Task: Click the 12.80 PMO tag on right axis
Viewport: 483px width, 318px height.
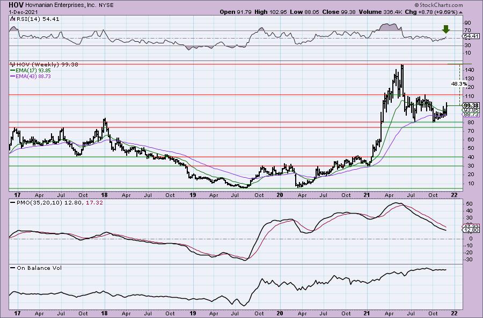Action: pyautogui.click(x=472, y=230)
